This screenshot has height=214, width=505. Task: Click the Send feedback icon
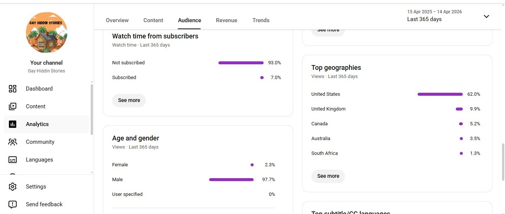click(x=13, y=204)
